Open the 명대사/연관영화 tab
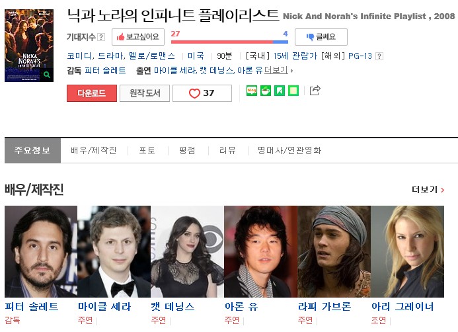This screenshot has width=458, height=332. point(289,150)
